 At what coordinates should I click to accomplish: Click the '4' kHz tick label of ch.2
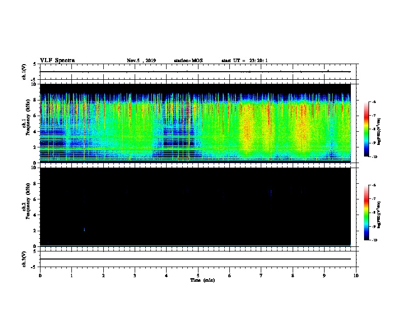[x=35, y=215]
